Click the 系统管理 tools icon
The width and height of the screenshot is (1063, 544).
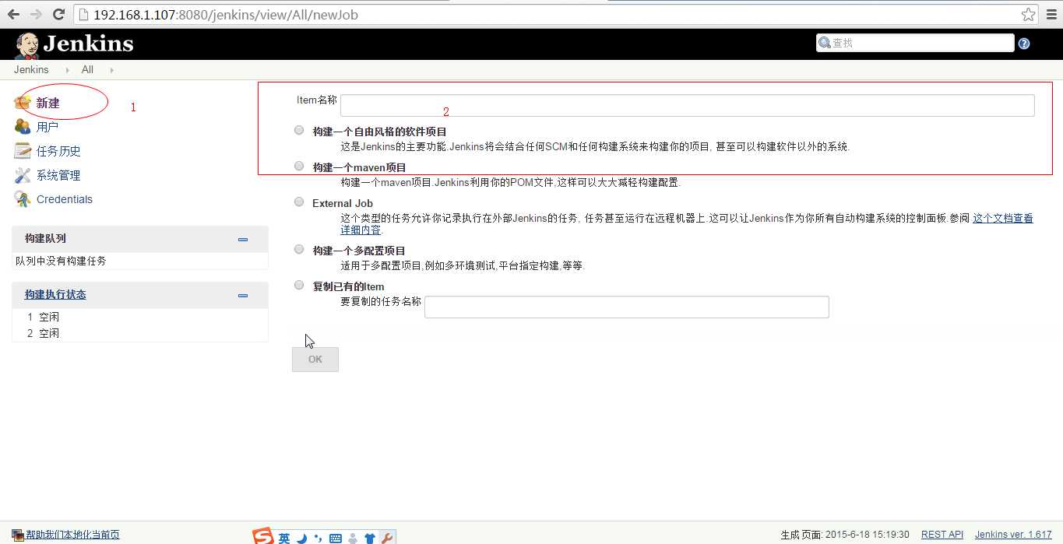click(x=23, y=175)
